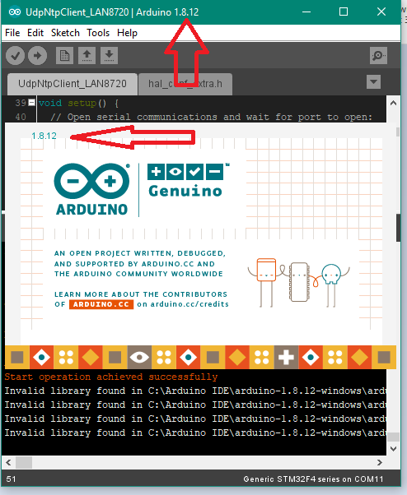Click the horizontal scroll left arrow

tap(8, 462)
